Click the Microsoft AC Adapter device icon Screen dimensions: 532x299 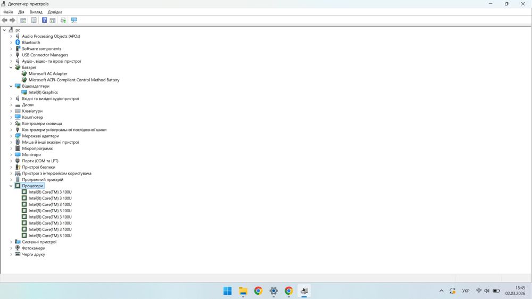coord(24,73)
